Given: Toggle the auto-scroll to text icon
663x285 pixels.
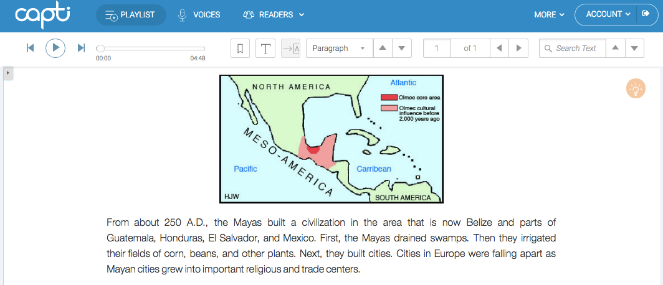Looking at the screenshot, I should point(290,48).
